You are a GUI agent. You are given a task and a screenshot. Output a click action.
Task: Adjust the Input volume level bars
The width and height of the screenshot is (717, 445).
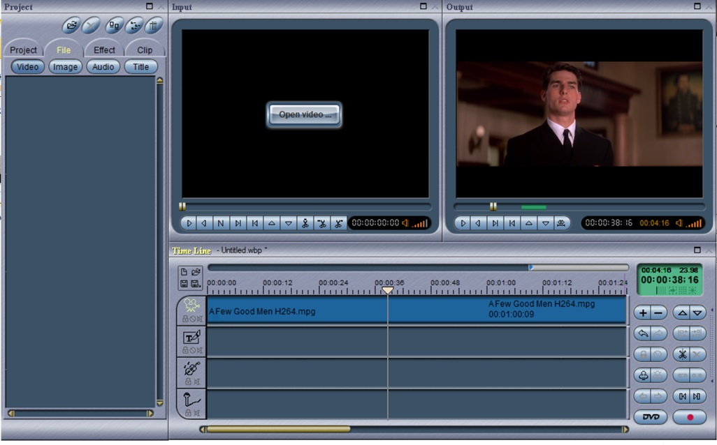click(420, 224)
